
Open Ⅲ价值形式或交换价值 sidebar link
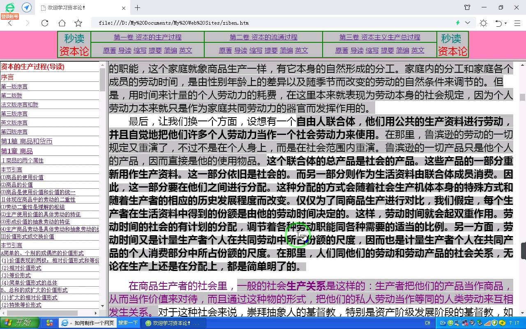[28, 236]
